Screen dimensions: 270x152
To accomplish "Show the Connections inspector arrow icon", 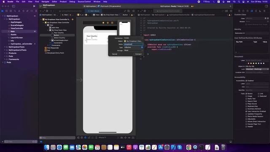I will point(265,11).
